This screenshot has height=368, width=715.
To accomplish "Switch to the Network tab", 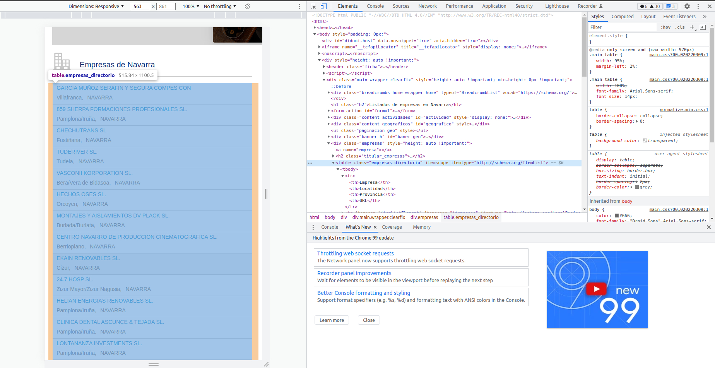I will click(x=428, y=6).
